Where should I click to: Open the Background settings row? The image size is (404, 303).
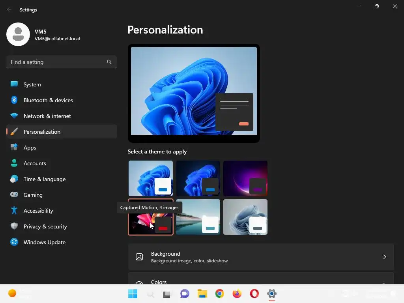261,257
